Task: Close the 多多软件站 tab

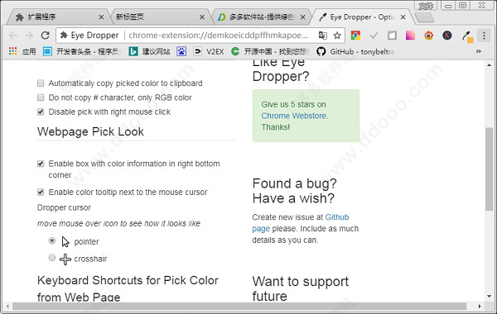Action: coord(302,17)
